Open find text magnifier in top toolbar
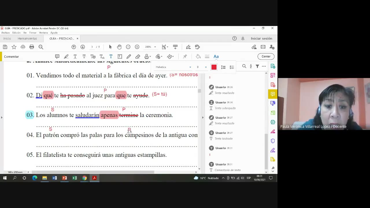Viewport: 370px width, 208px height. [41, 47]
